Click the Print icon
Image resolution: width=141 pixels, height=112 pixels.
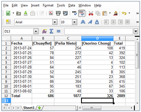tap(58, 13)
